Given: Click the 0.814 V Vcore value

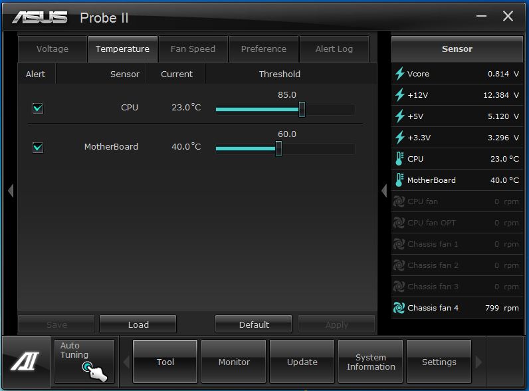Looking at the screenshot, I should pyautogui.click(x=503, y=74).
